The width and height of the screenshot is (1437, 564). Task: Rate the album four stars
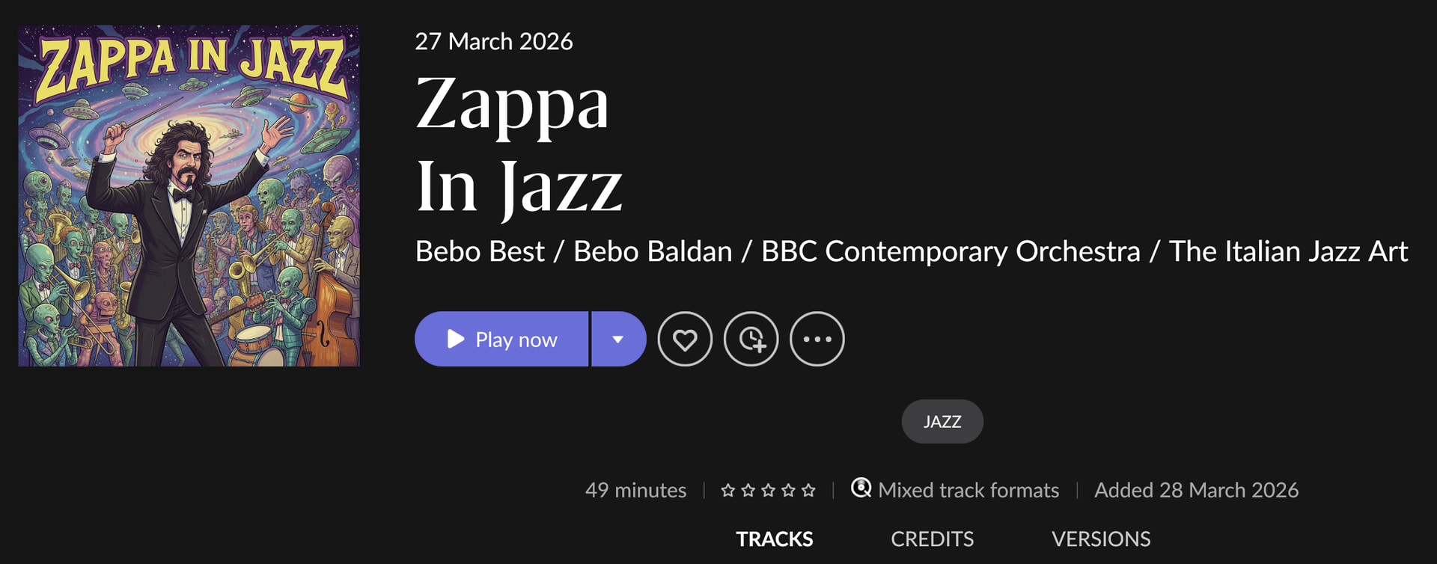pos(788,491)
